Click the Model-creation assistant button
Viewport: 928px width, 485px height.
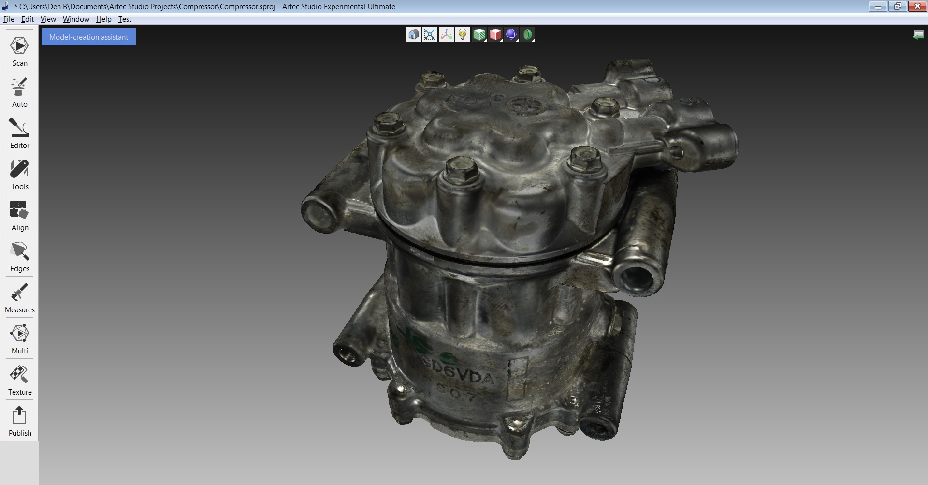(x=88, y=37)
